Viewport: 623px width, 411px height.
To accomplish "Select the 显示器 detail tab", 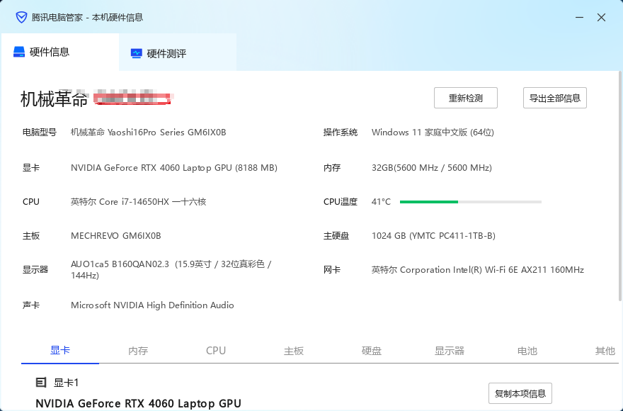I will coord(450,351).
